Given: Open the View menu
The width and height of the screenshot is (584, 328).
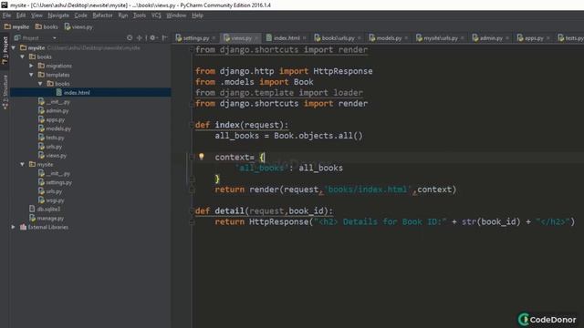Looking at the screenshot, I should point(36,15).
